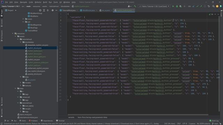Open the Dependencies tool window
Screen dimensions: 223x125
[47, 121]
